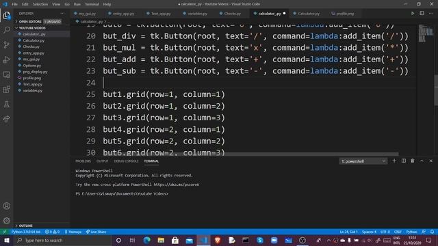
Task: Switch to the my_gui.py editor tab
Action: click(x=87, y=14)
